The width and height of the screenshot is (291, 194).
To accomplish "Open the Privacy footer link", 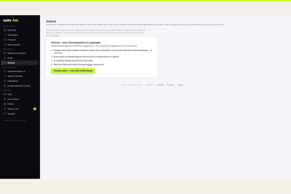I will tap(171, 85).
